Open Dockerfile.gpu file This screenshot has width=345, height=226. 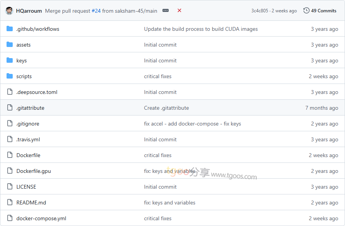point(33,171)
